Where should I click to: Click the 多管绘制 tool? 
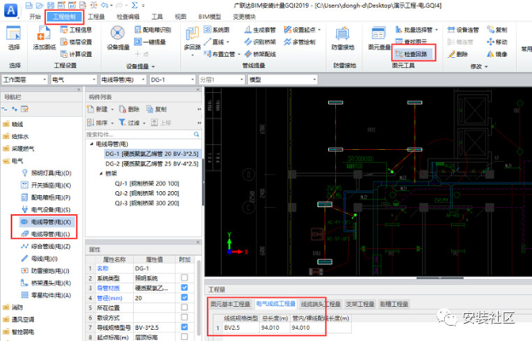[x=299, y=42]
